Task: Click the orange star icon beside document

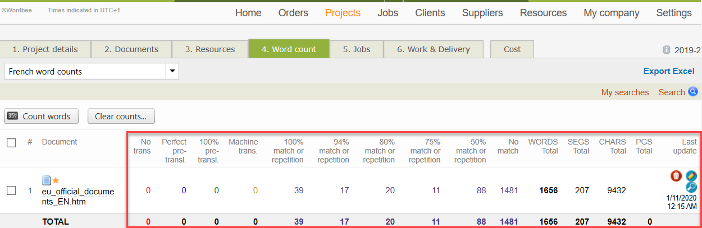Action: [x=56, y=180]
